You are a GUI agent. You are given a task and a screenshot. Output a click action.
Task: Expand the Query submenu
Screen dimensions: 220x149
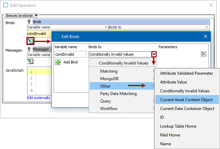point(106,101)
